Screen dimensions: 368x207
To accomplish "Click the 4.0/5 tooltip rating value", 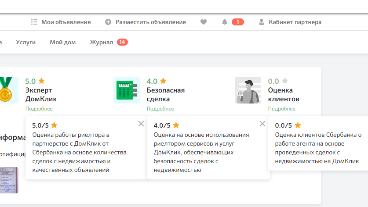I will (x=162, y=125).
